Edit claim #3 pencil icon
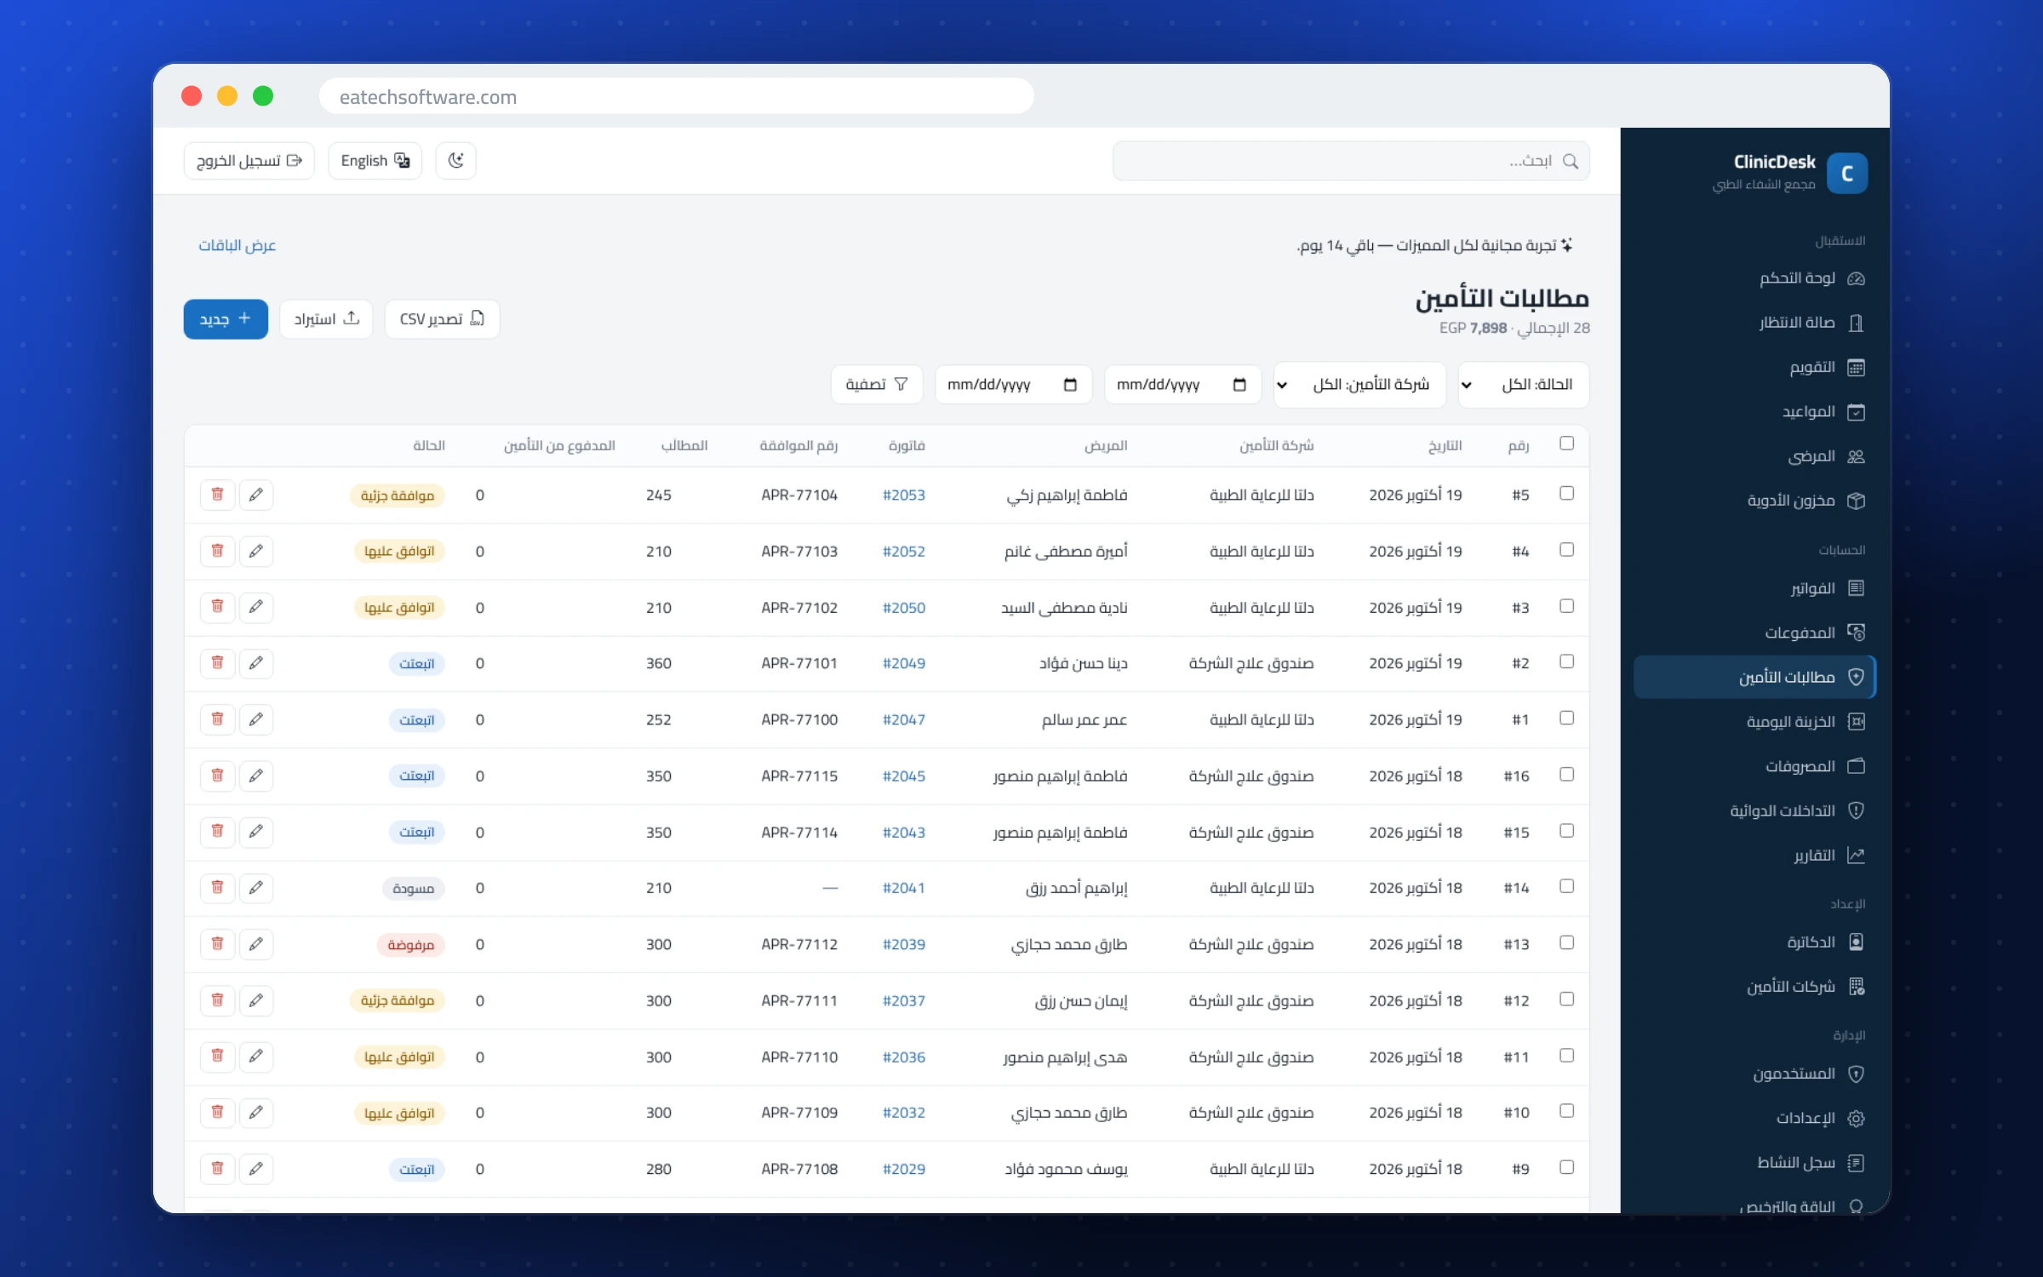This screenshot has width=2043, height=1277. [255, 607]
